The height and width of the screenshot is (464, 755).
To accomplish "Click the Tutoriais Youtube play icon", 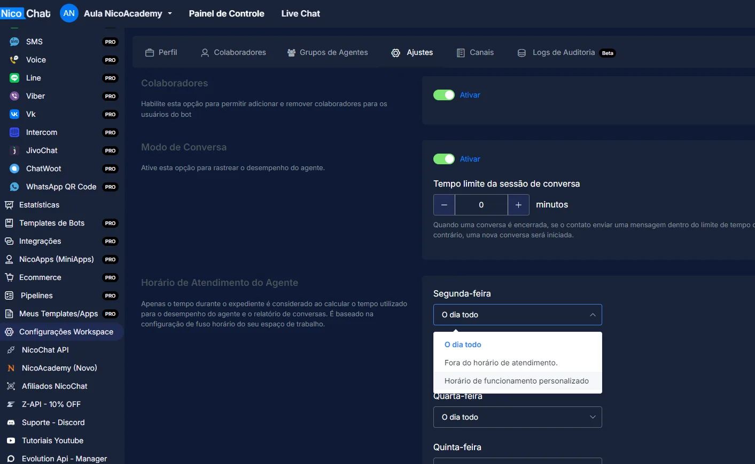I will point(11,441).
